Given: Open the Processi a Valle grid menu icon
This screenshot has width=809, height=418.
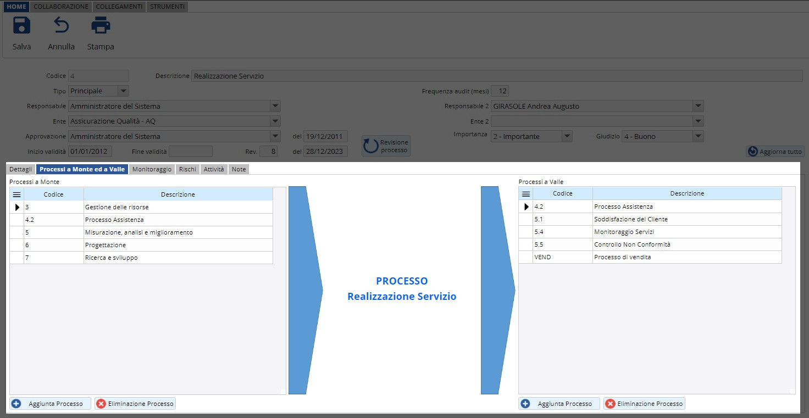Looking at the screenshot, I should [525, 194].
